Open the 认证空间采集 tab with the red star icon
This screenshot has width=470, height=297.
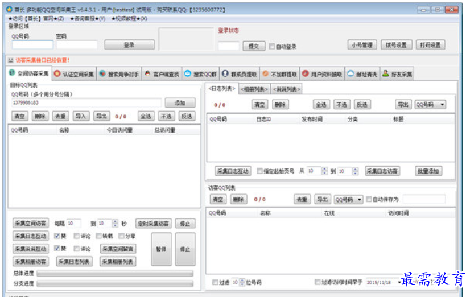(75, 74)
